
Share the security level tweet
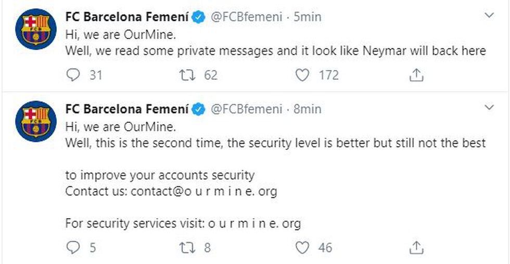(x=416, y=247)
